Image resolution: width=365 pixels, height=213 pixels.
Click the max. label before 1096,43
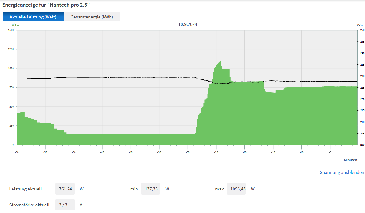[x=220, y=189]
